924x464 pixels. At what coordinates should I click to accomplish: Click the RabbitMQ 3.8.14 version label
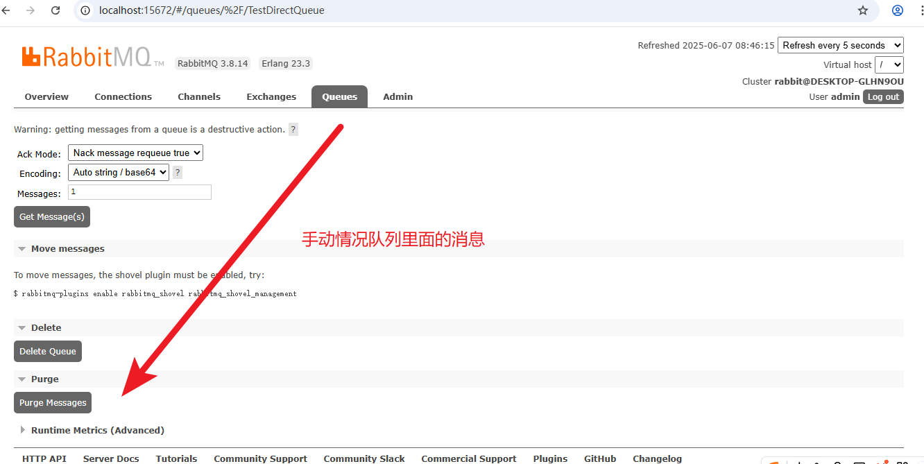pyautogui.click(x=213, y=63)
